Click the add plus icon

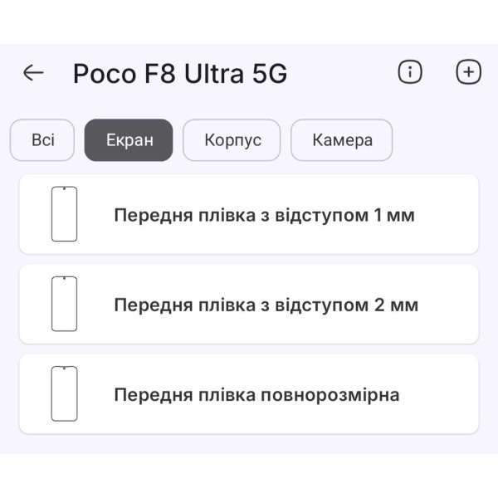(469, 72)
